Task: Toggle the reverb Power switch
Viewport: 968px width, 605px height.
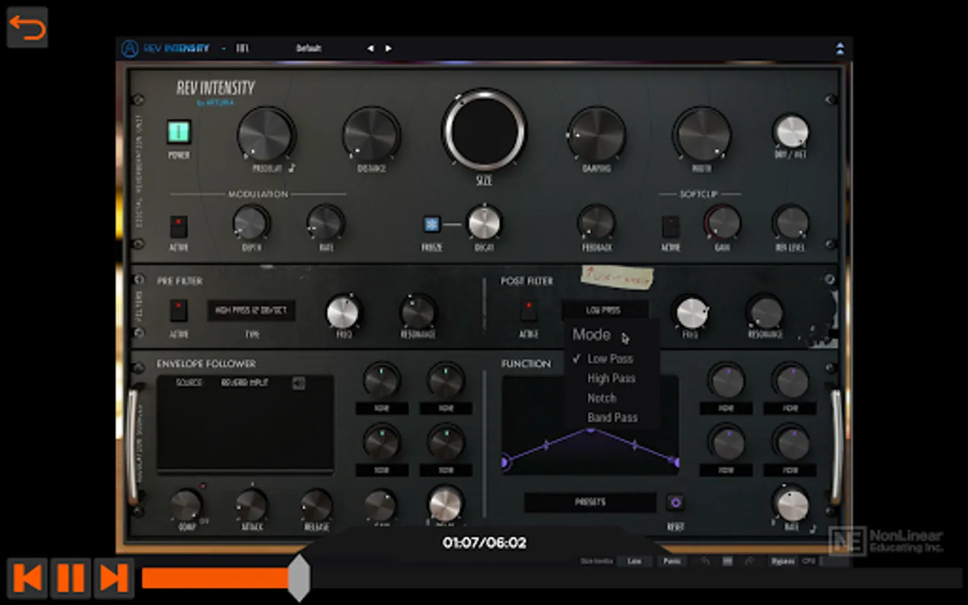Action: pyautogui.click(x=179, y=132)
